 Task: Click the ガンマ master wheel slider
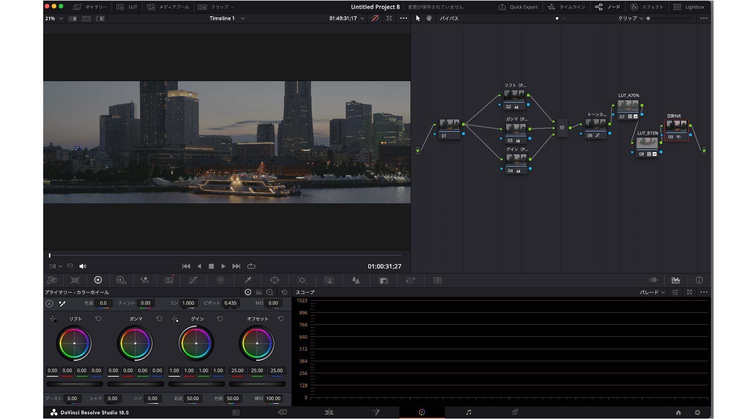click(x=135, y=384)
